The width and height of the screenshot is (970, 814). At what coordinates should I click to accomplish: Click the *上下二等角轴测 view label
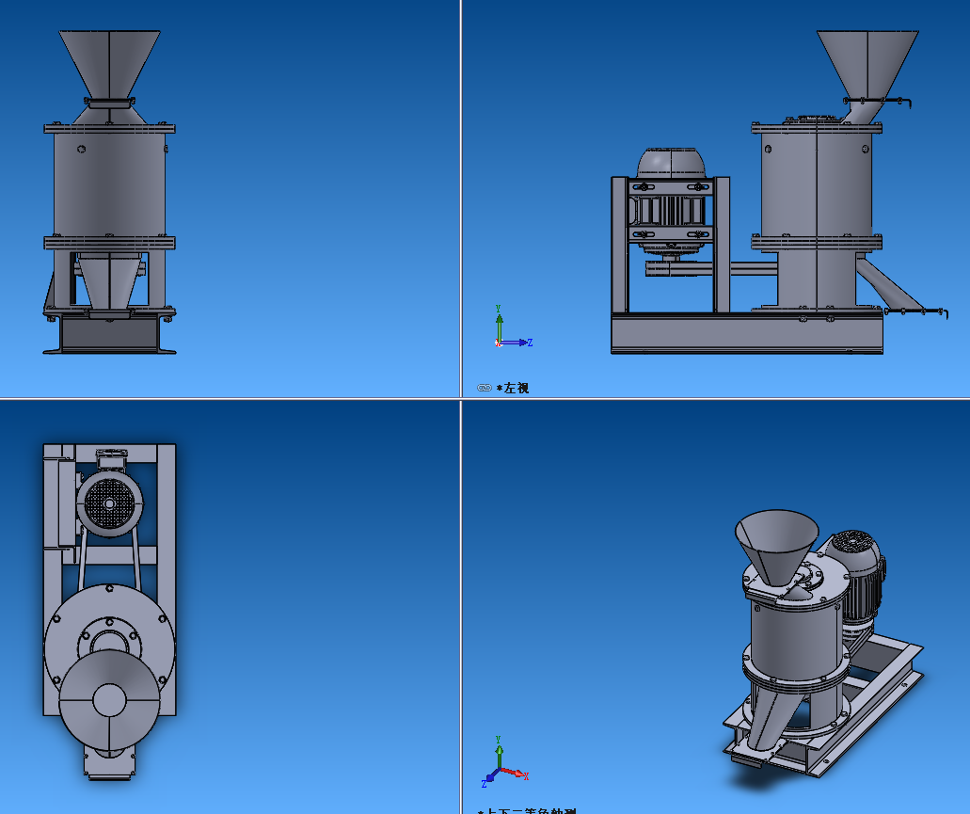(x=529, y=810)
